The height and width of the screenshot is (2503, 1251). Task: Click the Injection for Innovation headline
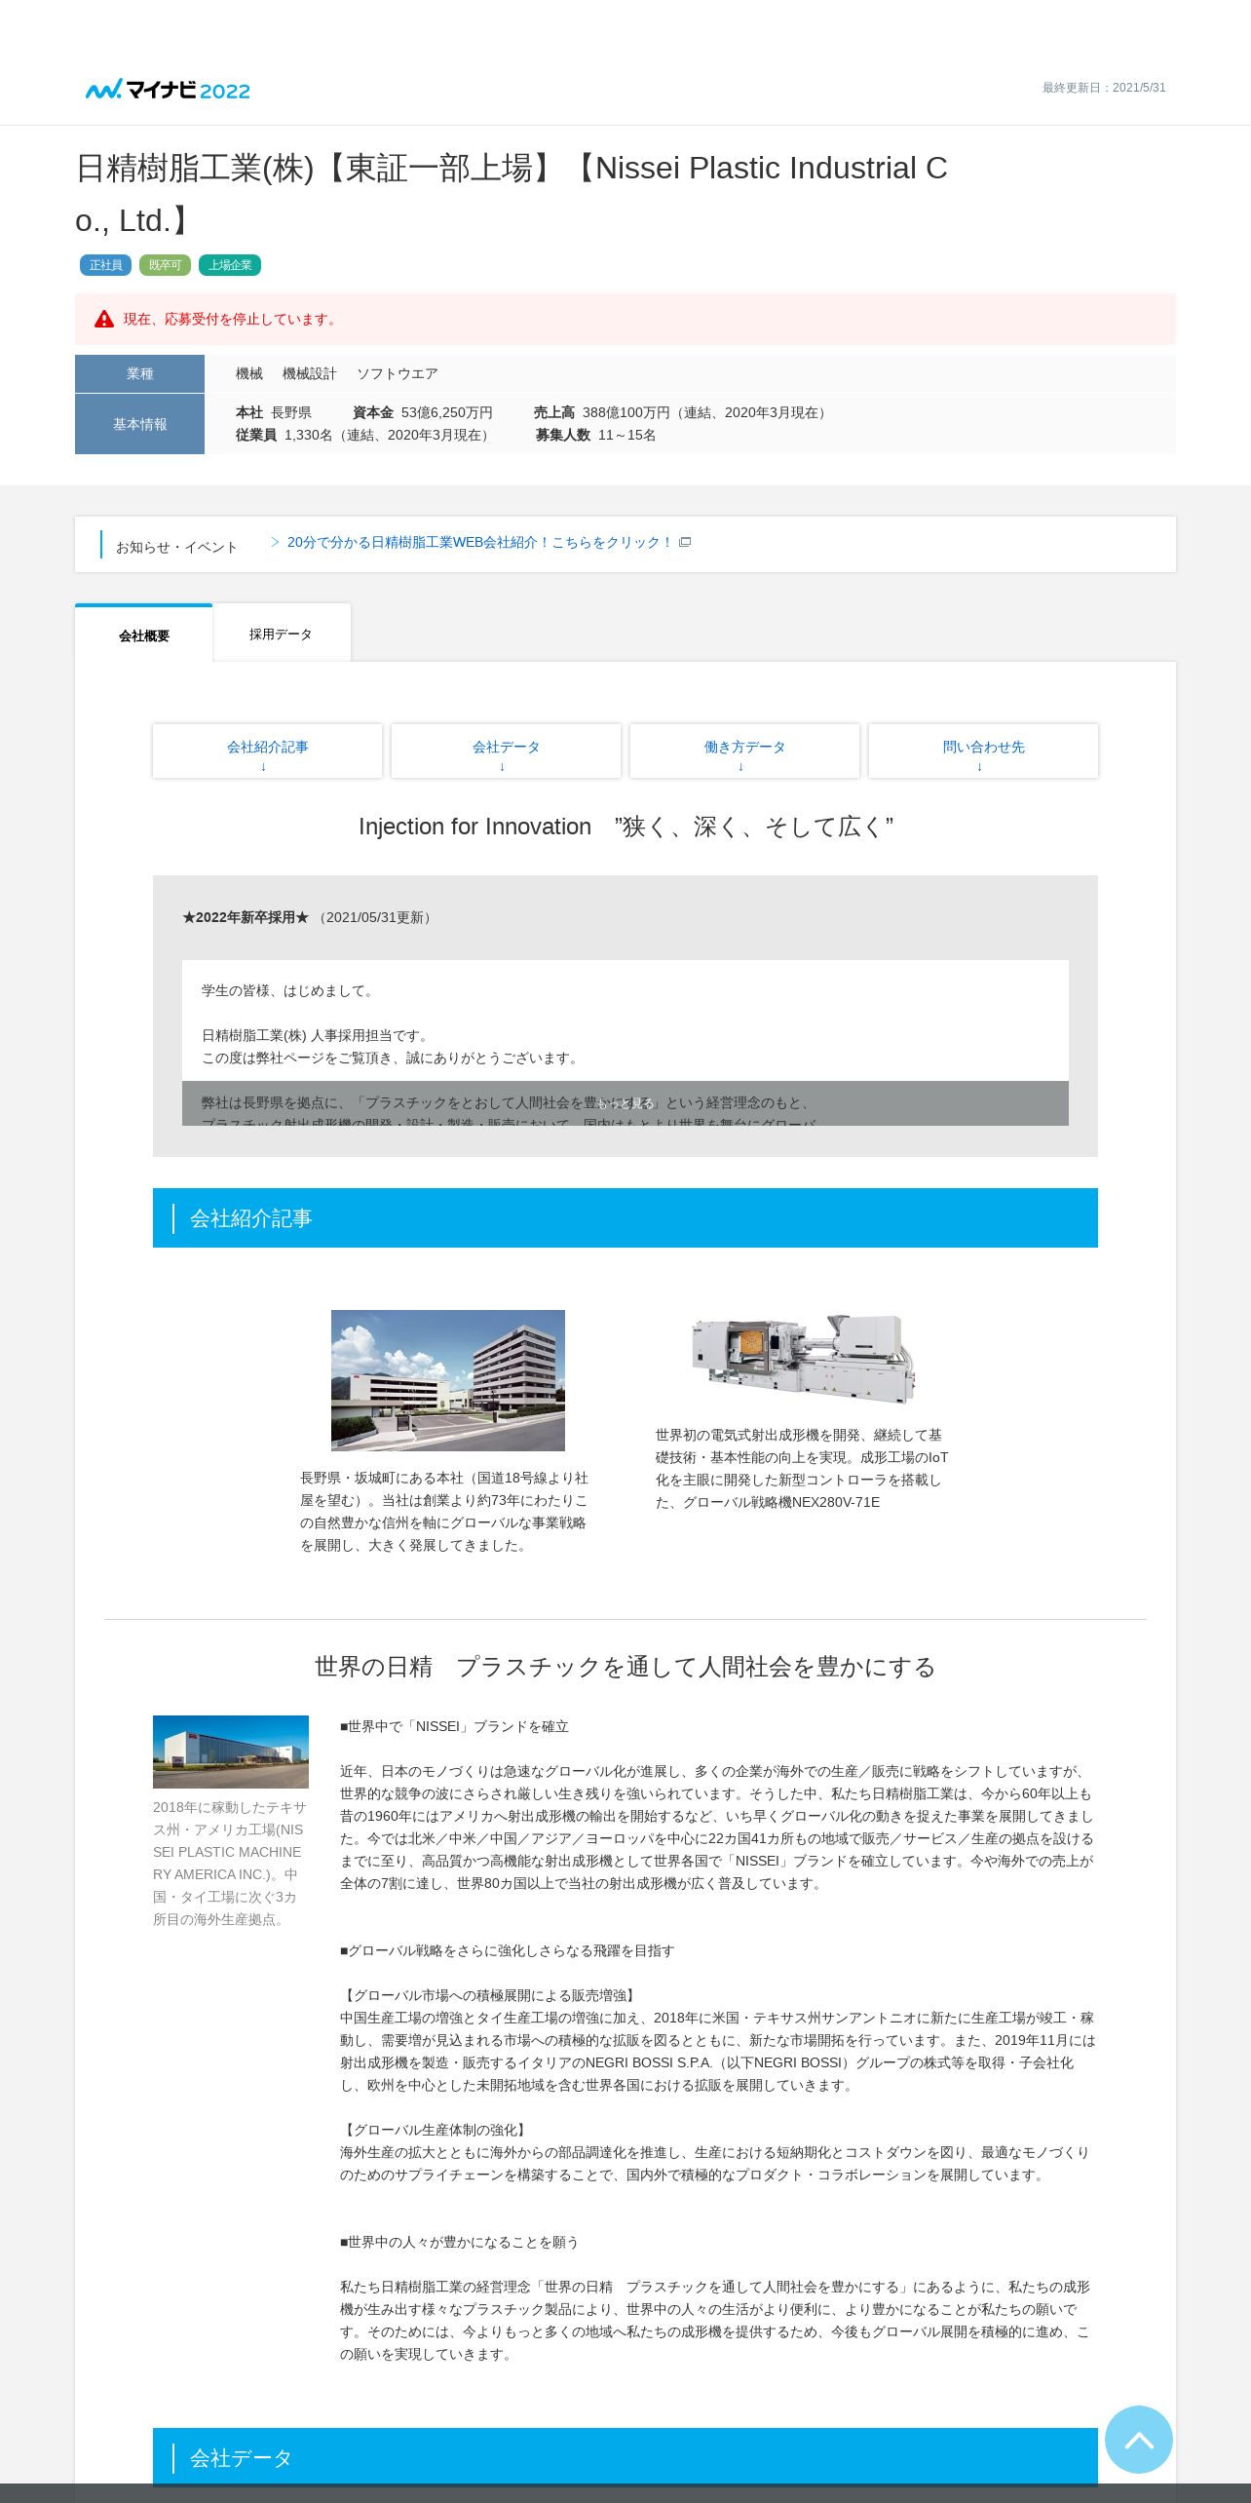coord(625,827)
